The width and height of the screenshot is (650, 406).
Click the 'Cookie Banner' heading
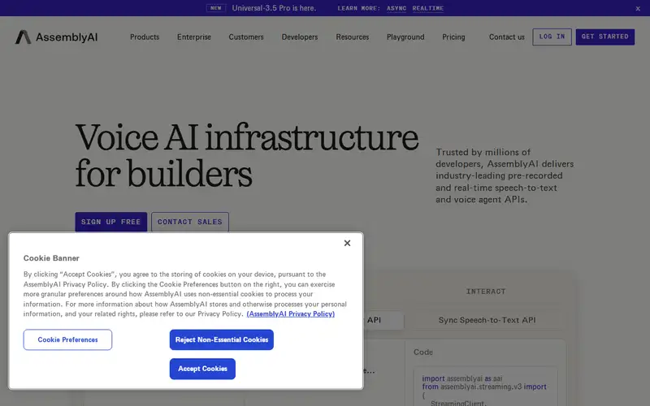51,258
